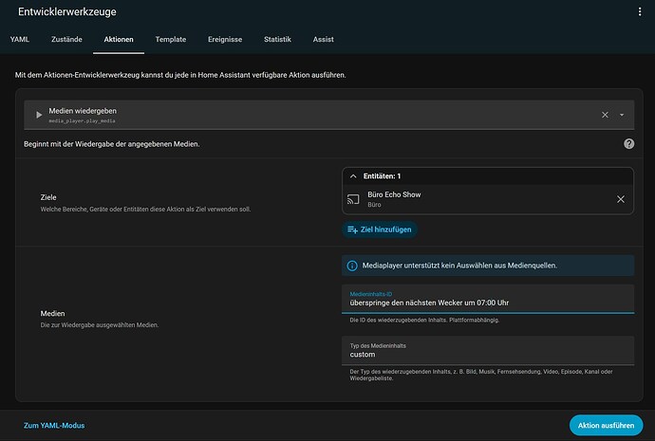Select the Assist tab
The width and height of the screenshot is (655, 441).
(x=324, y=39)
